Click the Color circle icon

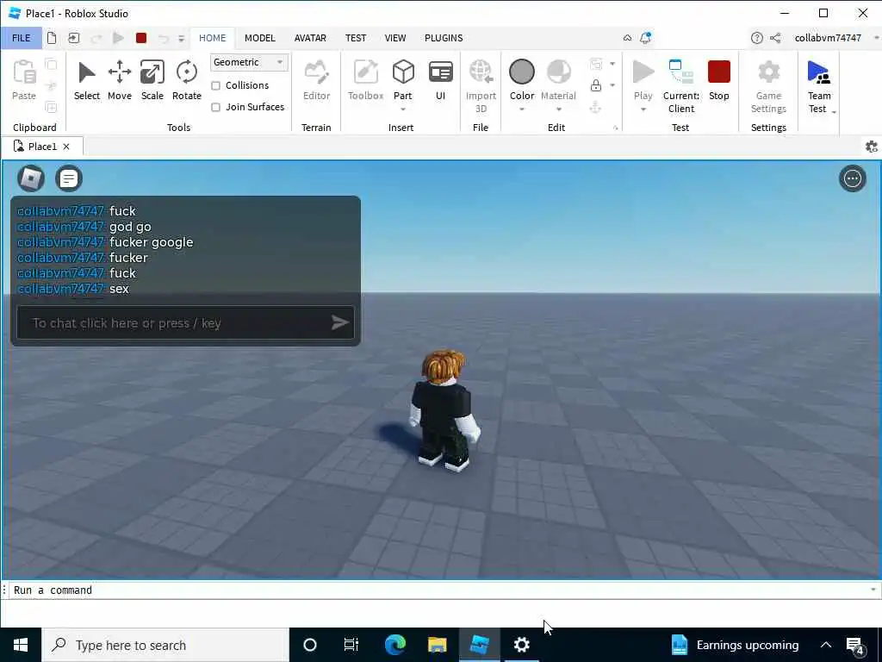pyautogui.click(x=521, y=72)
